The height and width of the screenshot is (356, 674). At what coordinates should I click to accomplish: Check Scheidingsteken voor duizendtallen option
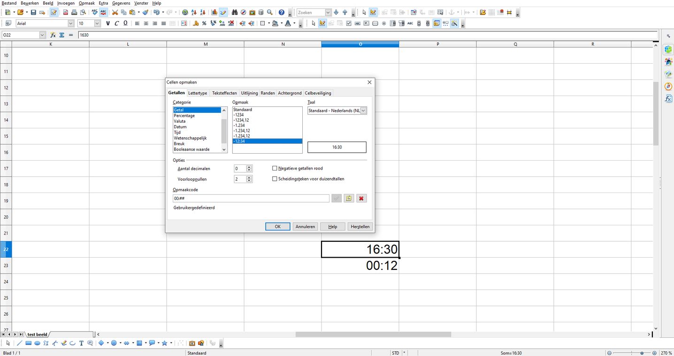pyautogui.click(x=275, y=179)
